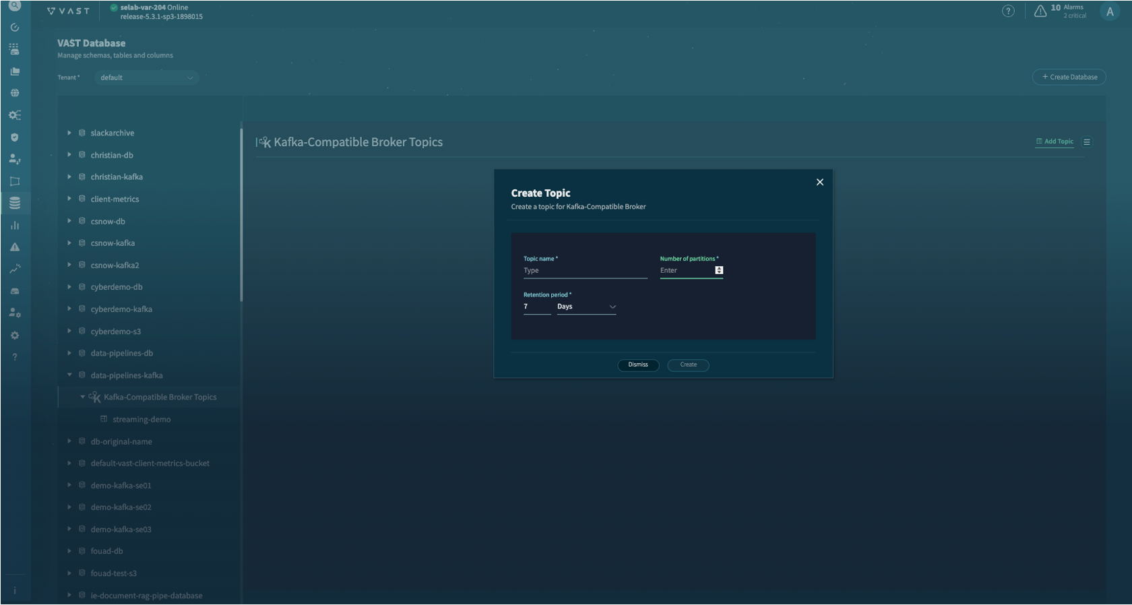Click the database icon in left sidebar
The width and height of the screenshot is (1132, 605).
15,203
